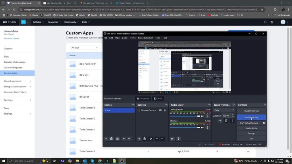The image size is (292, 164).
Task: Remove scene transition with trash icon
Action: coord(226,121)
